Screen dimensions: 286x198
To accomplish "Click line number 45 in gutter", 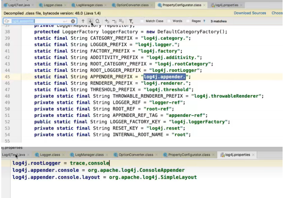I will (x=7, y=77).
